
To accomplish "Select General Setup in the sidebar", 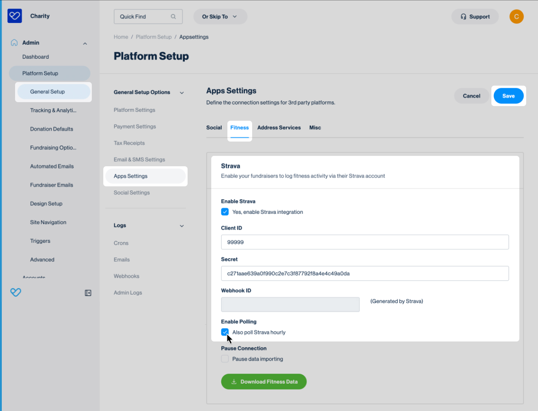I will (x=53, y=92).
